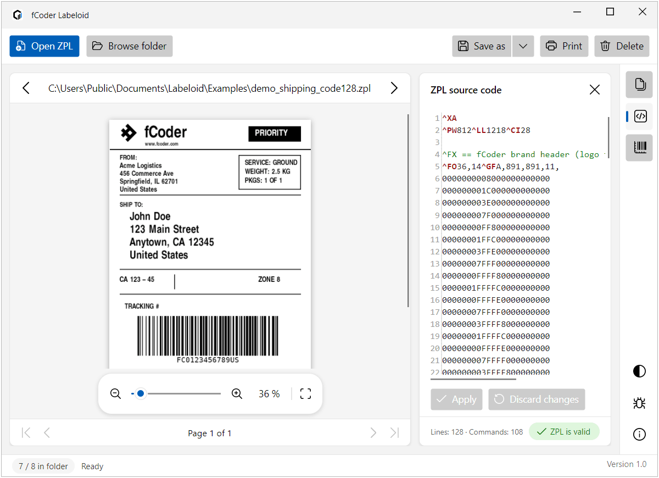Select the source code sidebar icon

[639, 116]
